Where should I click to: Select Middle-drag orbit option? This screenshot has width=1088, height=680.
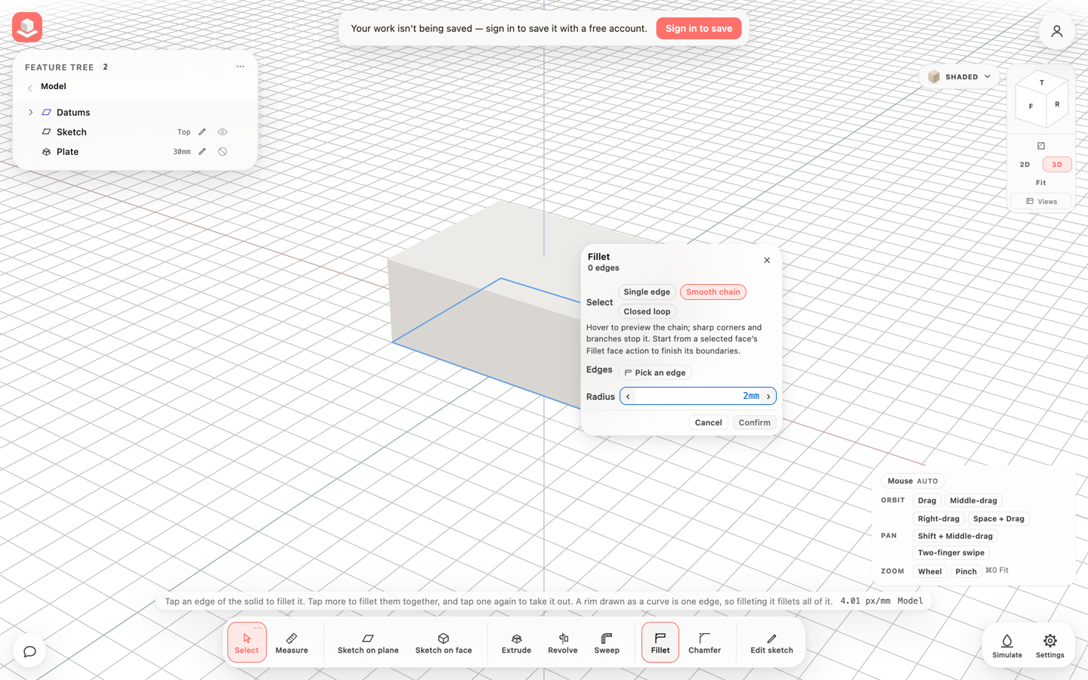973,501
